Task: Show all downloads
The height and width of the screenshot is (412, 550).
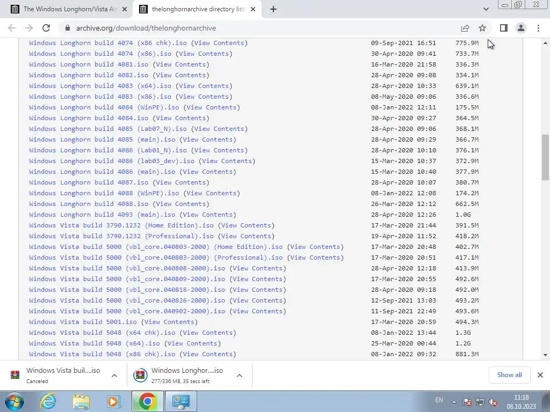Action: 509,375
